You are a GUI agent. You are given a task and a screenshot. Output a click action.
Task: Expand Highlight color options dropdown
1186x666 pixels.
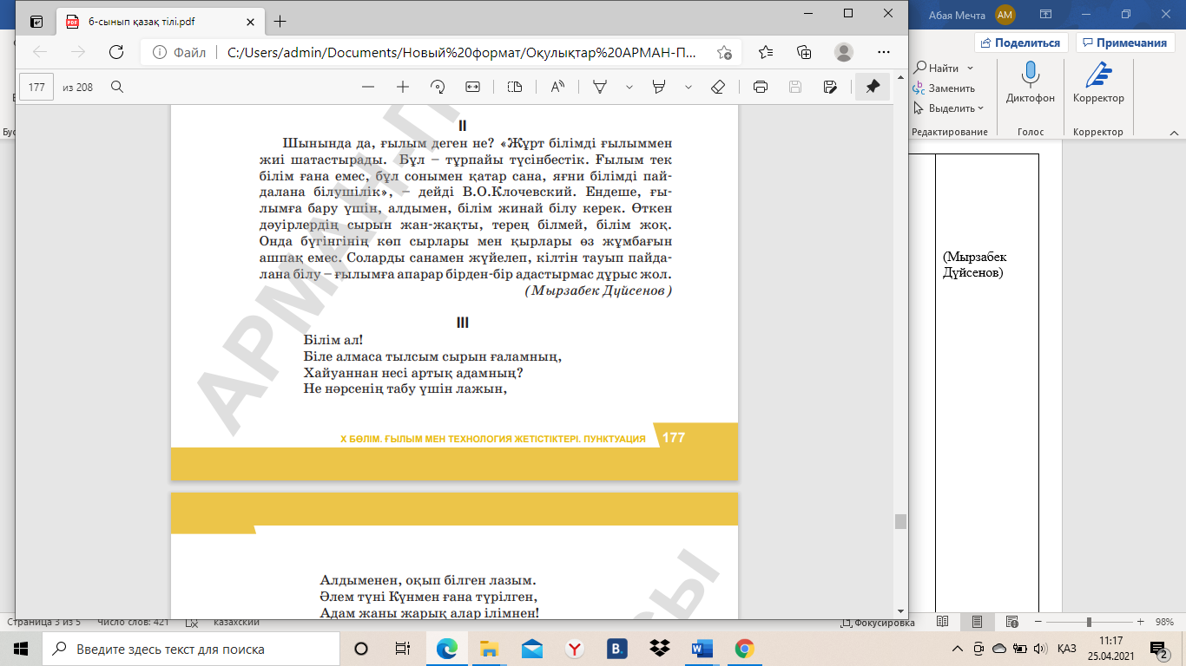point(689,87)
